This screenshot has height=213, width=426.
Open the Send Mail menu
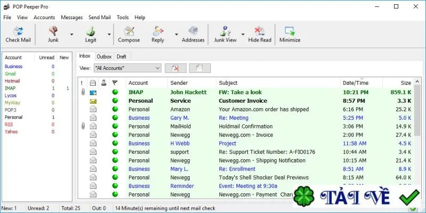[100, 18]
